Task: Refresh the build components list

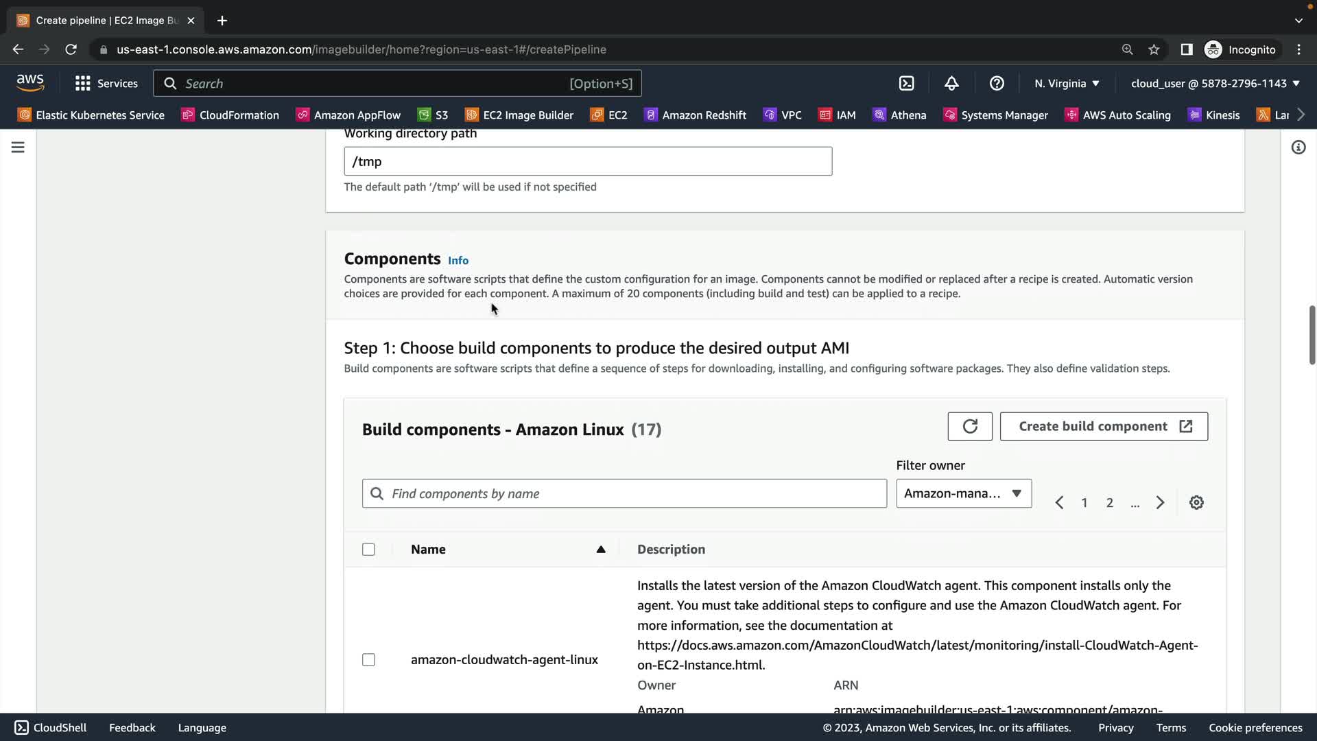Action: tap(969, 426)
